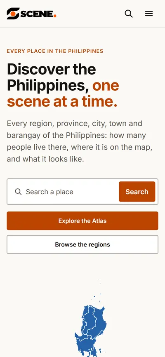This screenshot has width=165, height=357.
Task: Click the Browse the regions button
Action: 82,244
